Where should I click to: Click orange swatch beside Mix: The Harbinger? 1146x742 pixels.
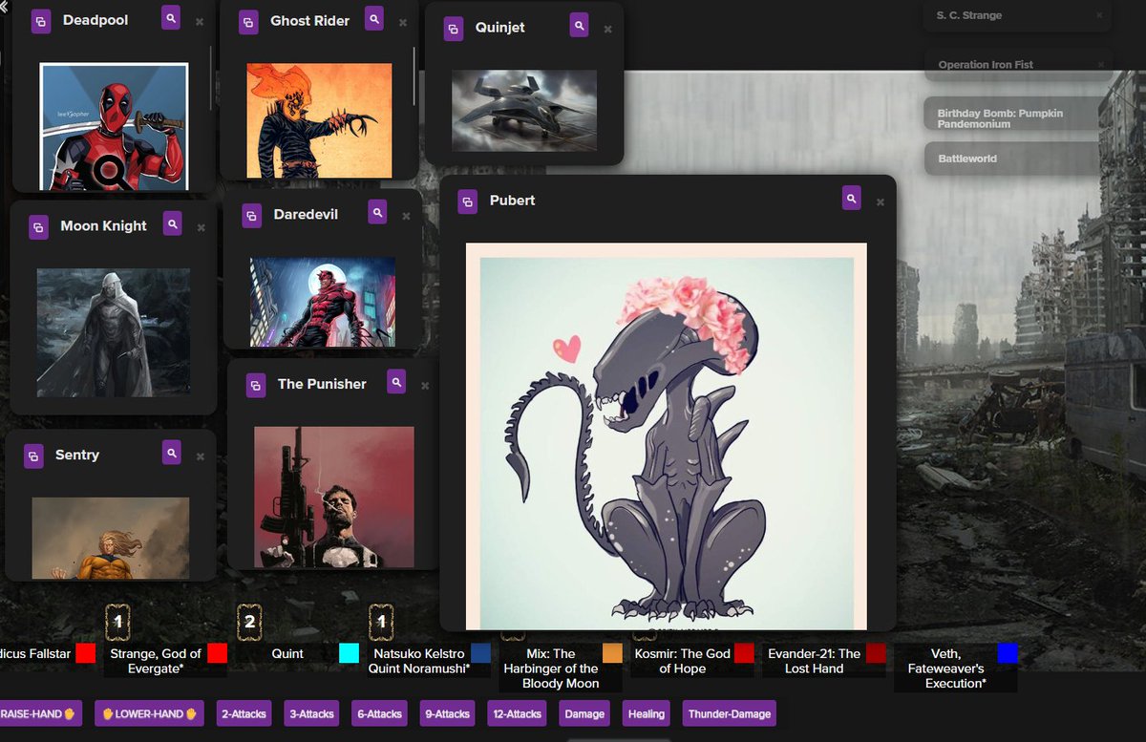612,653
